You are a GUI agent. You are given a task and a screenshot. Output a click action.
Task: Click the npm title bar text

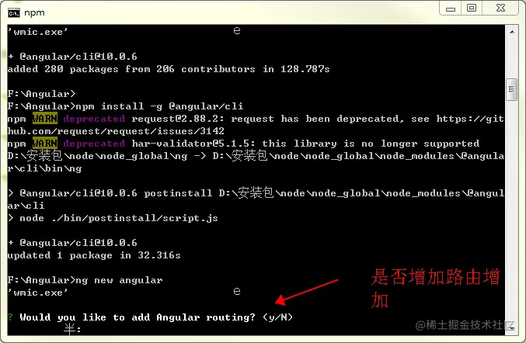tap(34, 12)
